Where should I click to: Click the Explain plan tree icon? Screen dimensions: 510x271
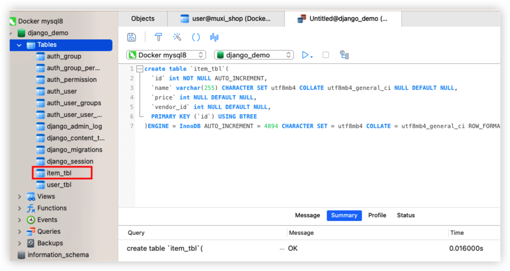point(344,55)
